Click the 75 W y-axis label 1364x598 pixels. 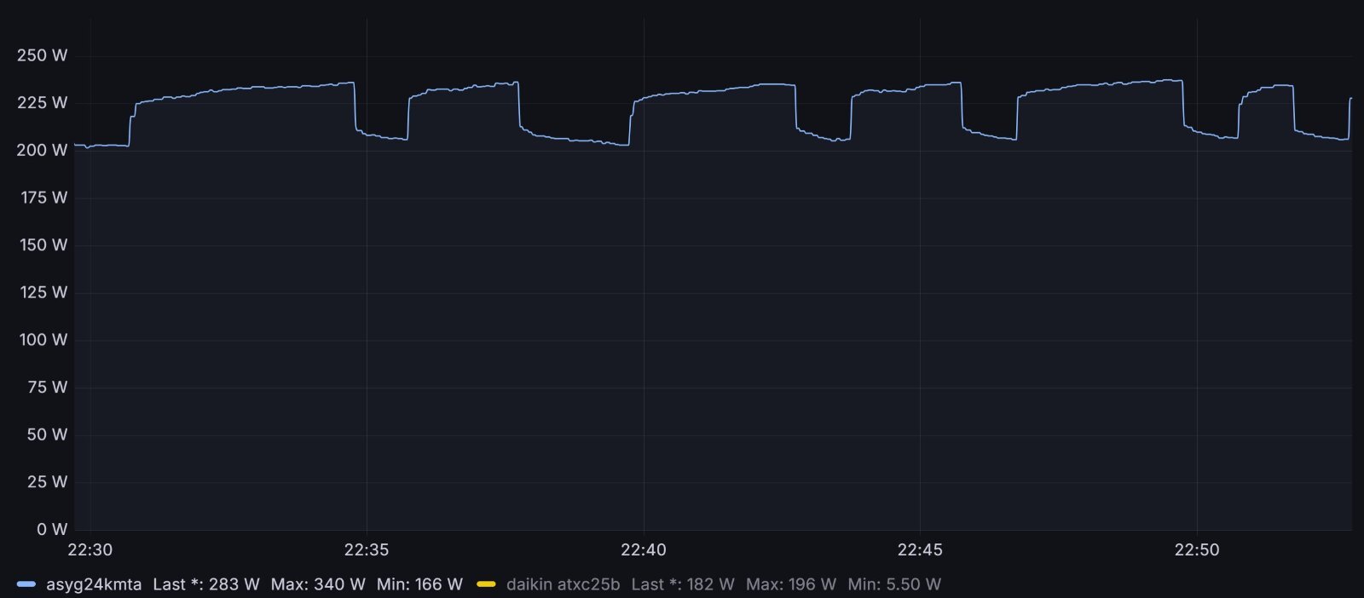47,388
